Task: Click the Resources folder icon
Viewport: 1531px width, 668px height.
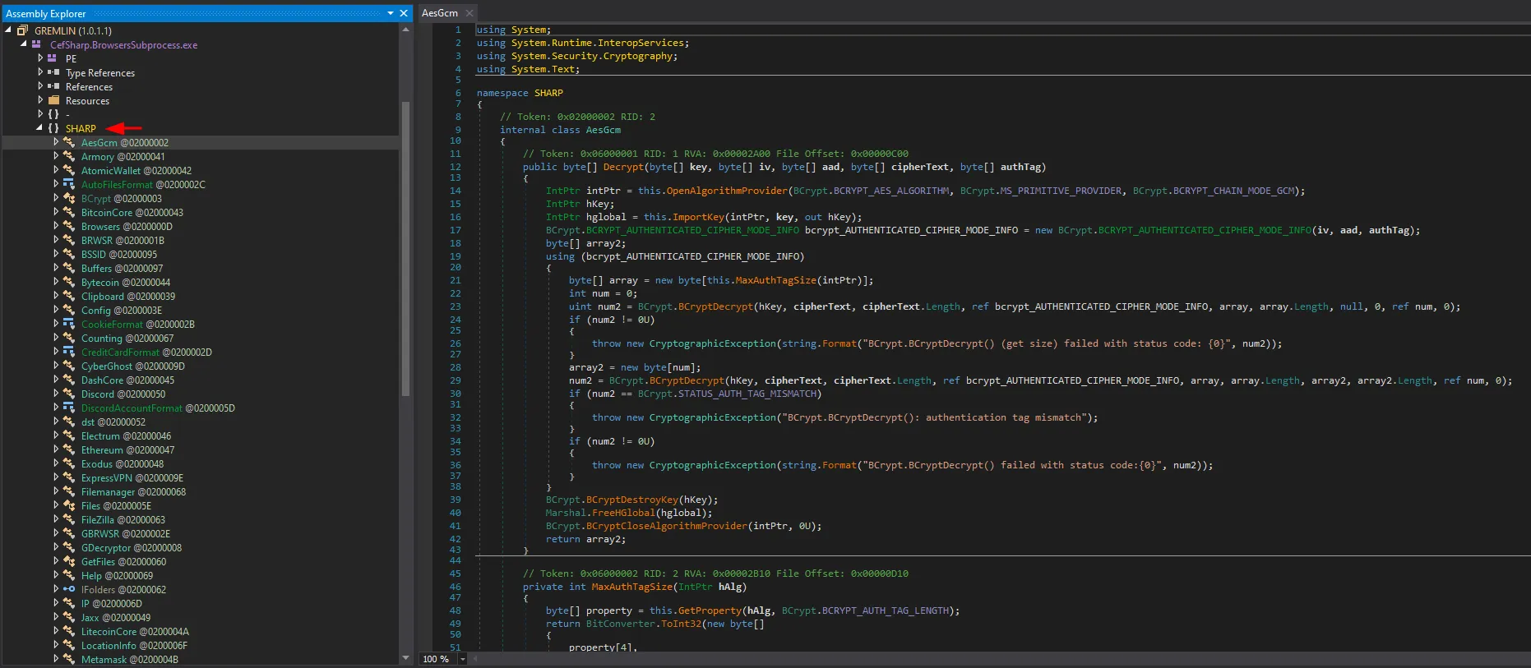Action: (x=53, y=100)
